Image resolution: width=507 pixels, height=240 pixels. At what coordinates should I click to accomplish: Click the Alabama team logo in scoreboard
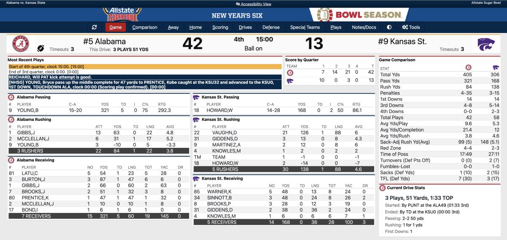pos(21,44)
